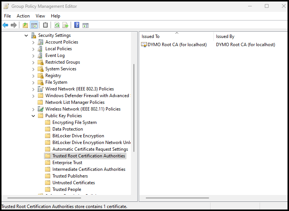Viewport: 289px width, 211px height.
Task: Click the File System locked folder icon
Action: 41,82
